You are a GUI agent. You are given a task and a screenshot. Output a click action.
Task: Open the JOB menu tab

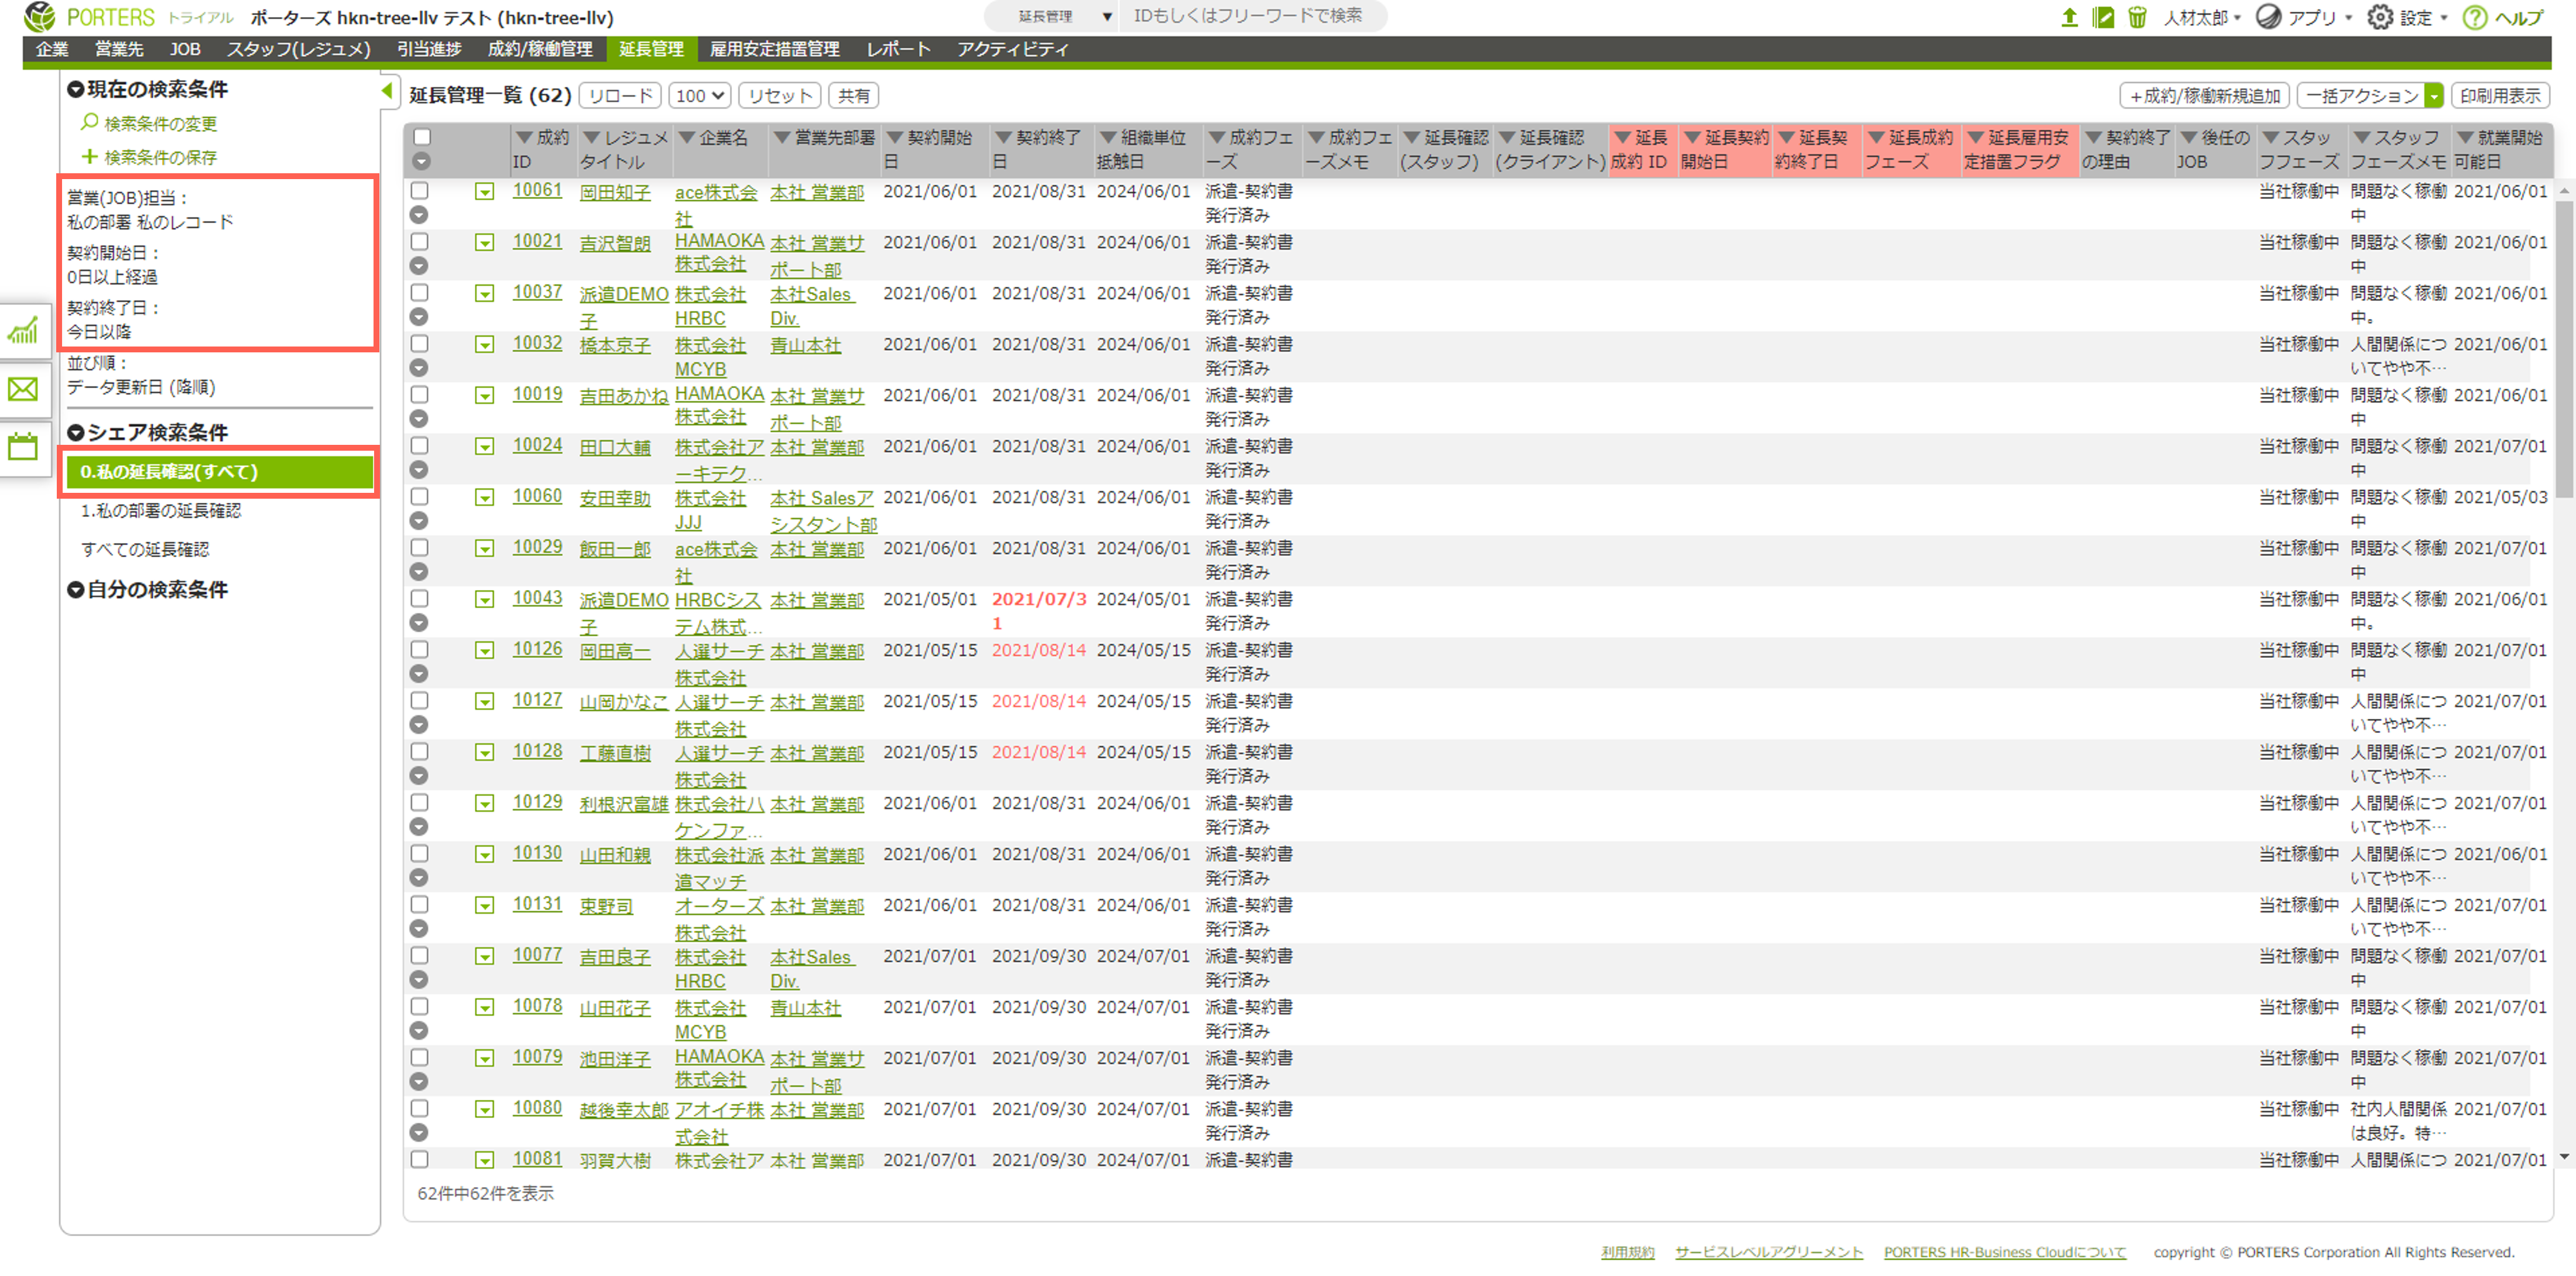[x=184, y=49]
